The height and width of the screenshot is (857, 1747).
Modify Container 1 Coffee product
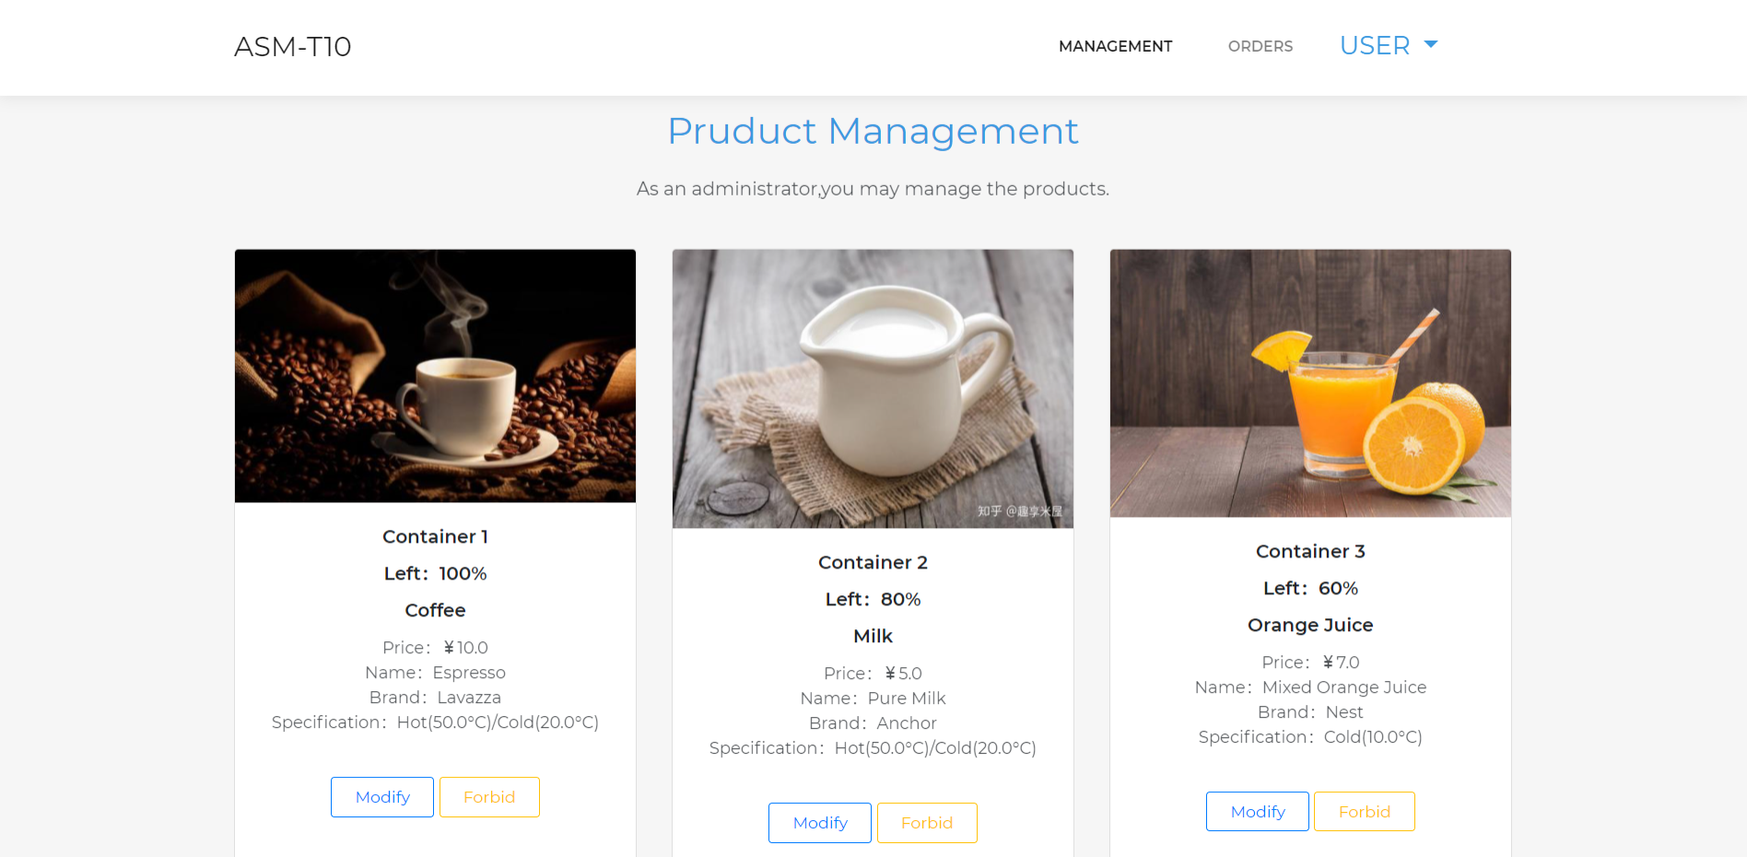382,797
